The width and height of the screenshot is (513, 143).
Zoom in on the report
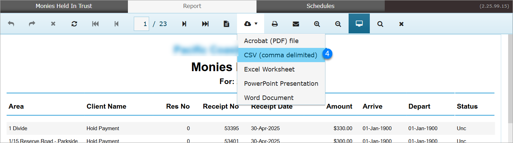click(x=317, y=24)
